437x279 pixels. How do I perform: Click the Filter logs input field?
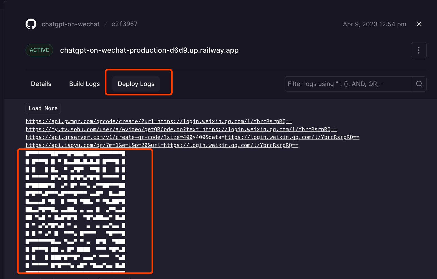[348, 84]
